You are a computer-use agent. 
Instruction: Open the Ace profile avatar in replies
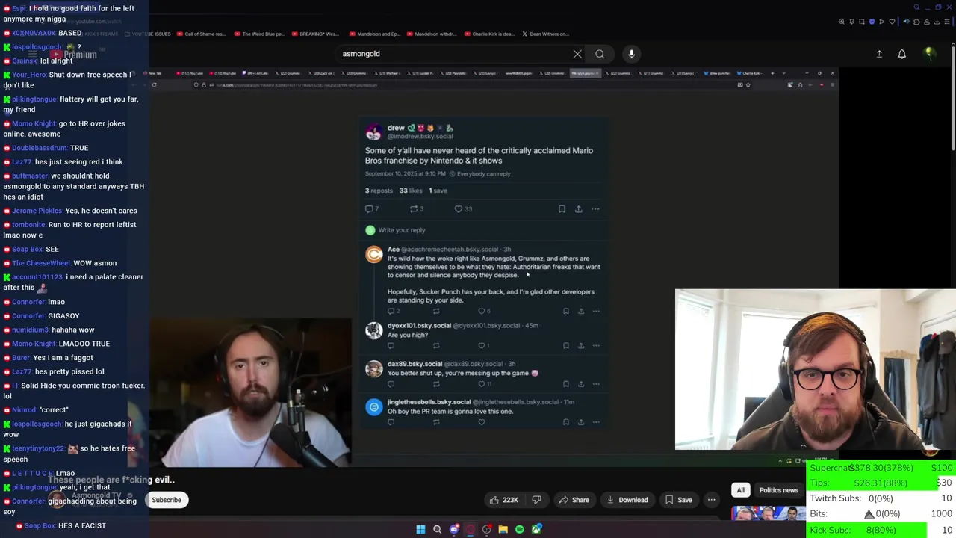(373, 255)
